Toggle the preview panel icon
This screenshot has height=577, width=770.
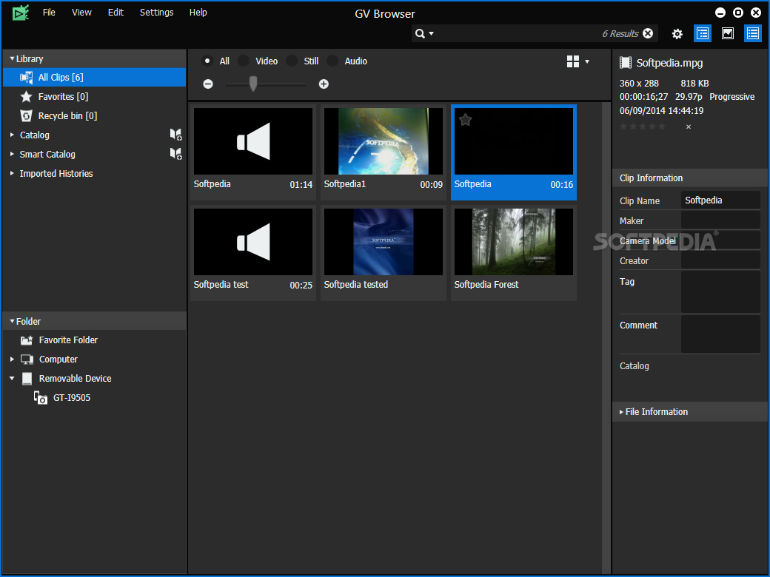(x=728, y=33)
